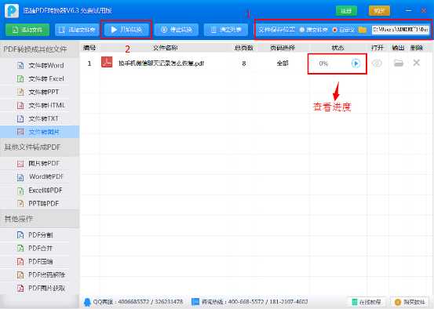434x309 pixels.
Task: Collapse the 其他文件转成PDF section header
Action: (x=39, y=147)
